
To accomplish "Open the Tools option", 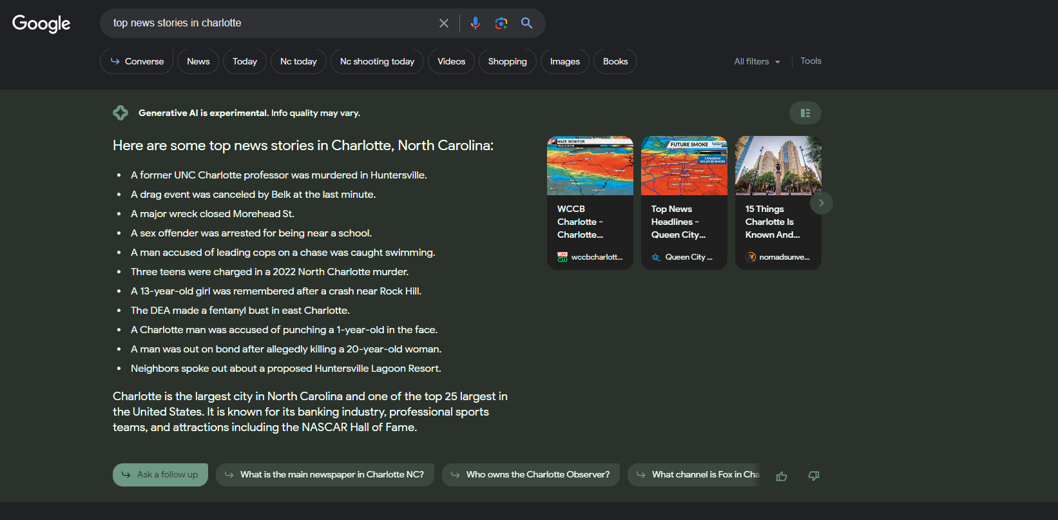I will tap(811, 61).
